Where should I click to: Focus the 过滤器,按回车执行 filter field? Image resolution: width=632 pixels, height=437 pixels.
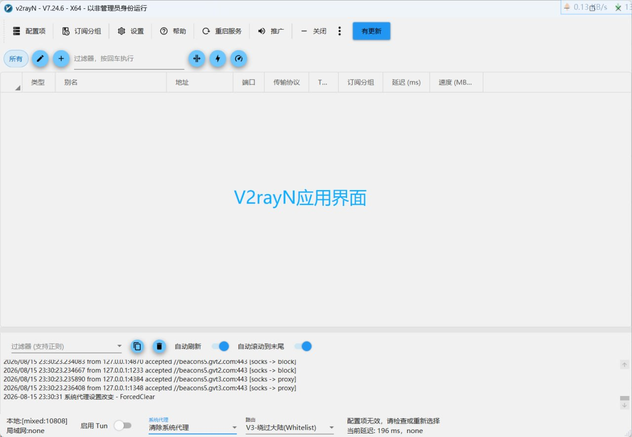click(129, 59)
